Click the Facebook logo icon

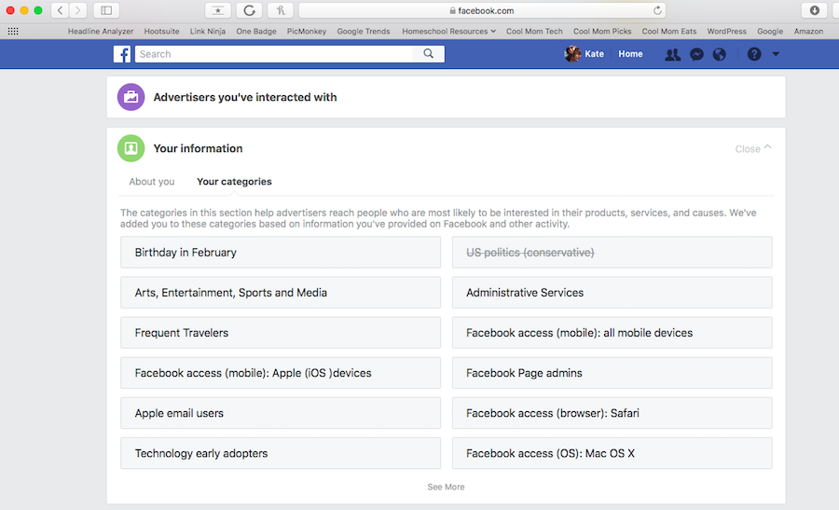122,54
